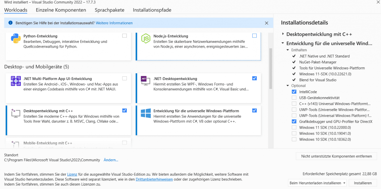
Task: Enable the Python-Entwicklung workload checkbox
Action: (x=124, y=36)
